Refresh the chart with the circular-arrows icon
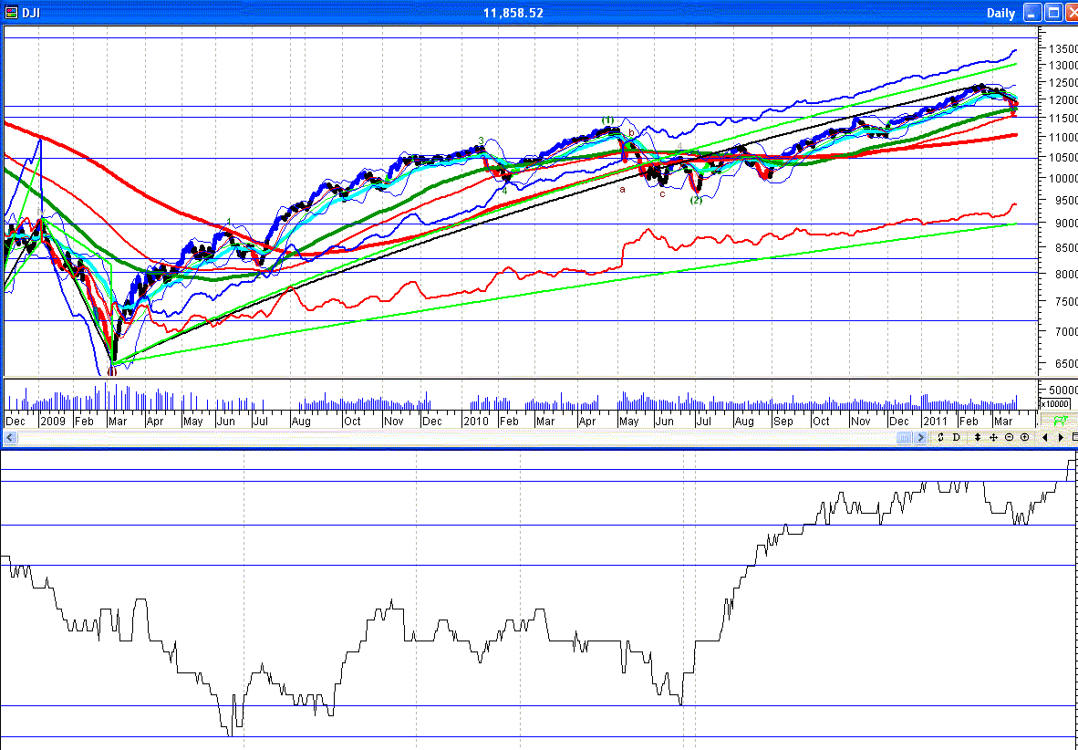 click(940, 437)
